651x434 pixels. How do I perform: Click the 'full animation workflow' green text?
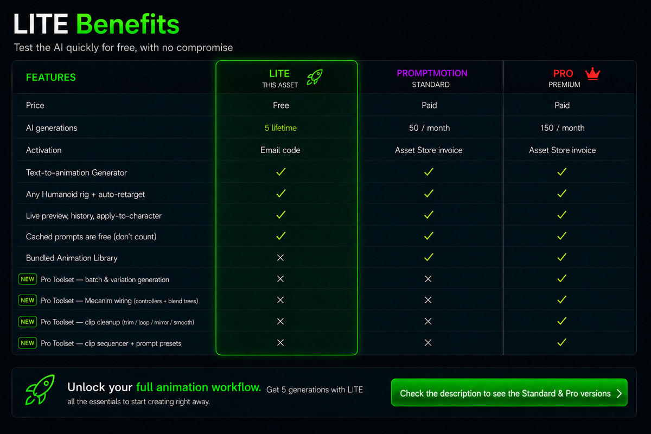pyautogui.click(x=199, y=388)
